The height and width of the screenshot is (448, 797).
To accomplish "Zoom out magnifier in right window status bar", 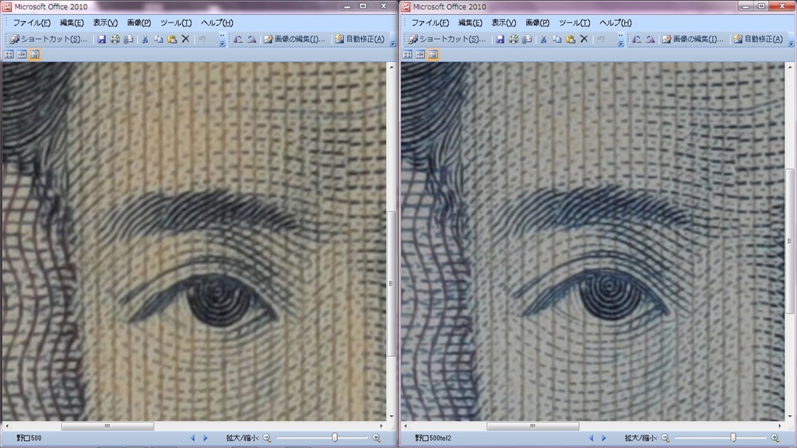I will (665, 438).
